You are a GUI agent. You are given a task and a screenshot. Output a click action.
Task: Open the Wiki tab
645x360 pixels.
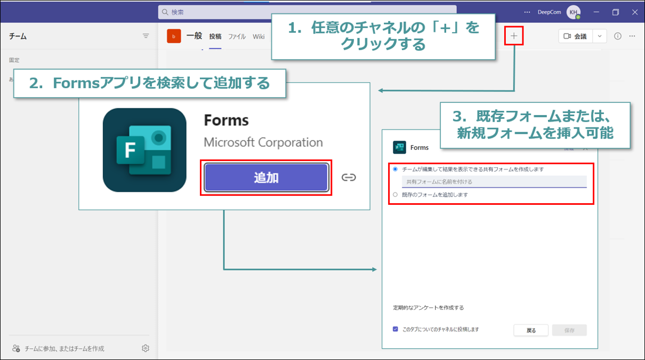click(259, 37)
